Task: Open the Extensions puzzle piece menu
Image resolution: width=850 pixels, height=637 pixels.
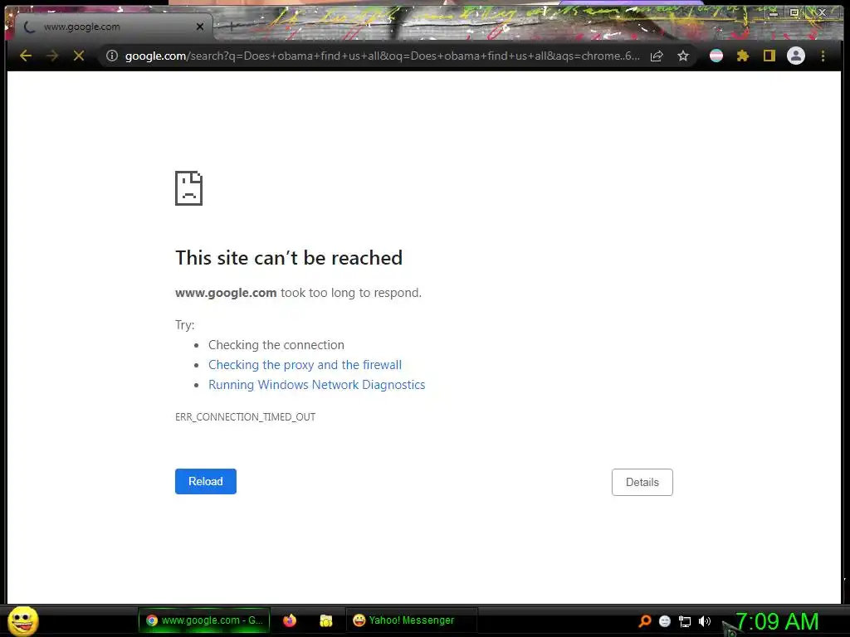Action: (743, 56)
